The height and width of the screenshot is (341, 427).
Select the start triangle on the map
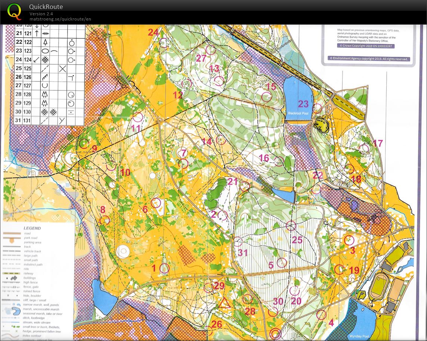click(x=225, y=303)
